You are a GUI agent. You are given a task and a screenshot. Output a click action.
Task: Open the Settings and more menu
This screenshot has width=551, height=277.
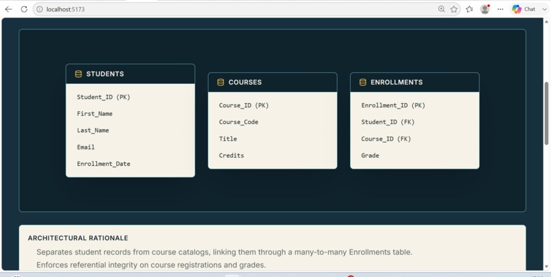[500, 10]
